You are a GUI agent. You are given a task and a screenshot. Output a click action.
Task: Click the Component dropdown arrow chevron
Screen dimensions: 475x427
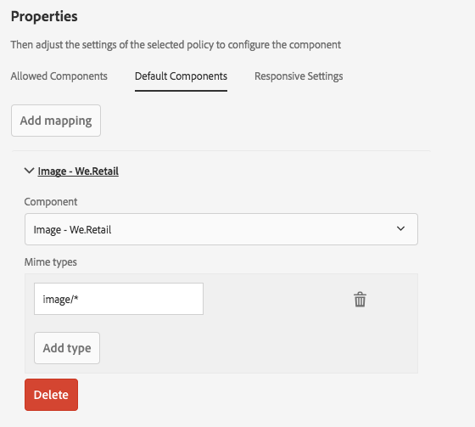click(x=400, y=228)
